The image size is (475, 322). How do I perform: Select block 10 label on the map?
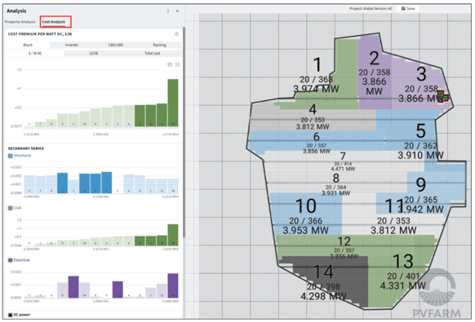[x=306, y=206]
